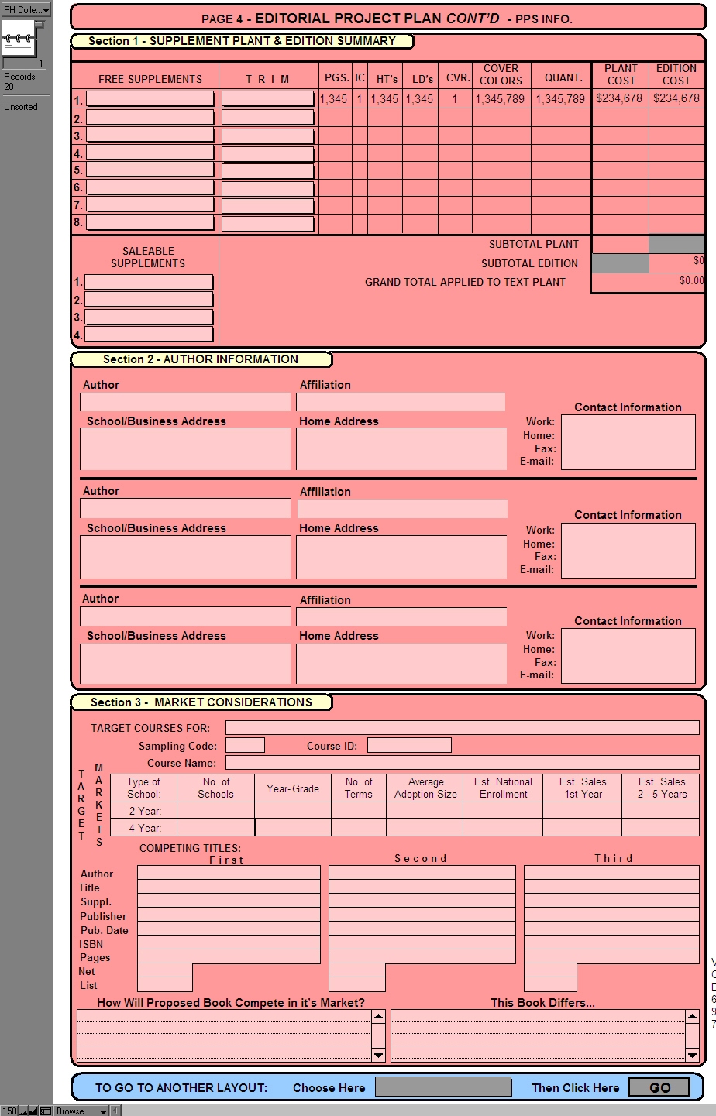716x1116 pixels.
Task: Click Saleable Supplements field 1
Action: 149,282
